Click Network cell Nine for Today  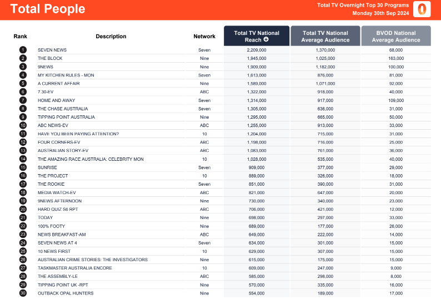(204, 217)
